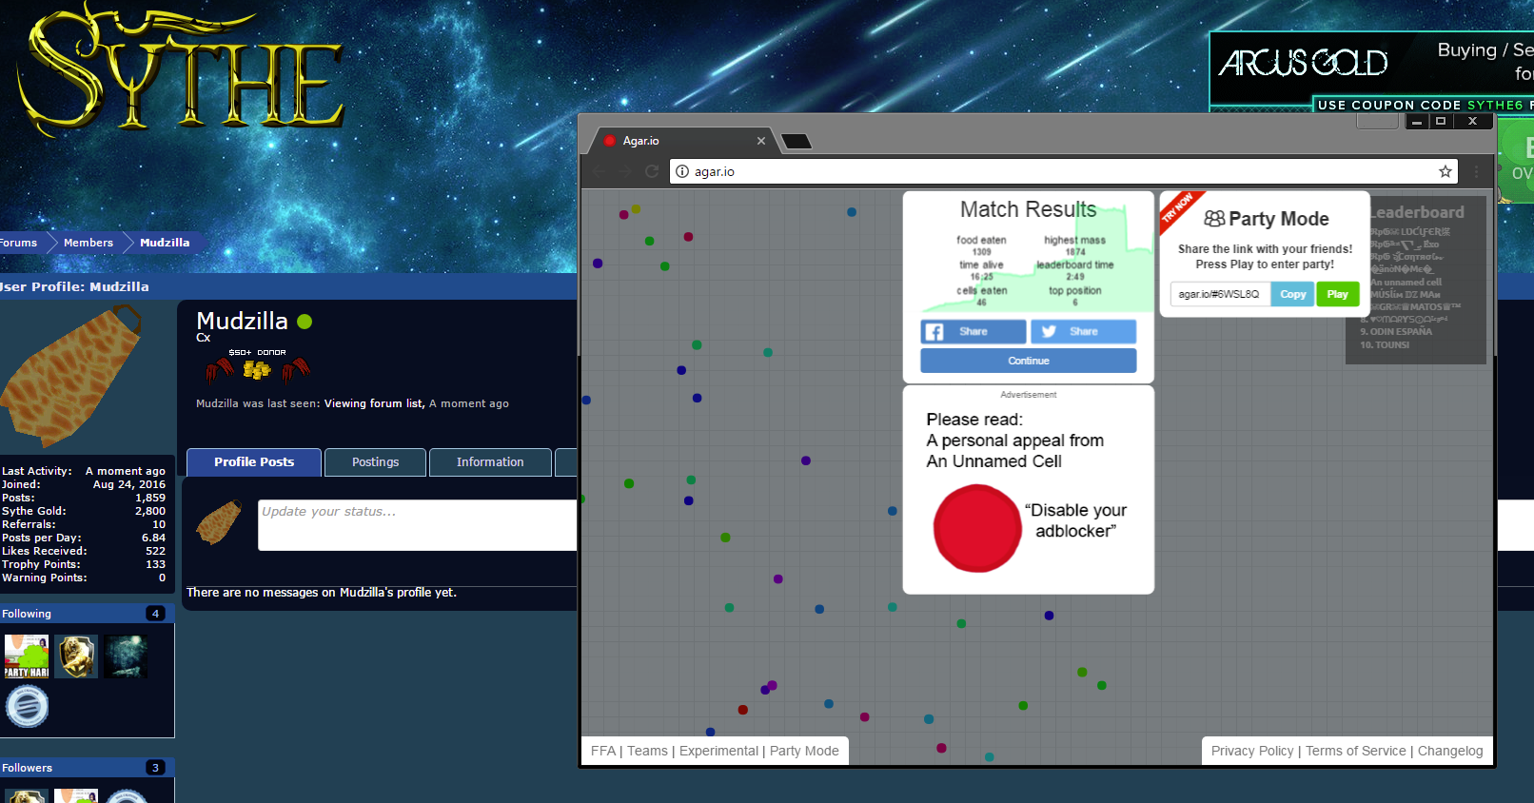Open the dark teal followed user avatar
This screenshot has width=1534, height=803.
coord(126,656)
